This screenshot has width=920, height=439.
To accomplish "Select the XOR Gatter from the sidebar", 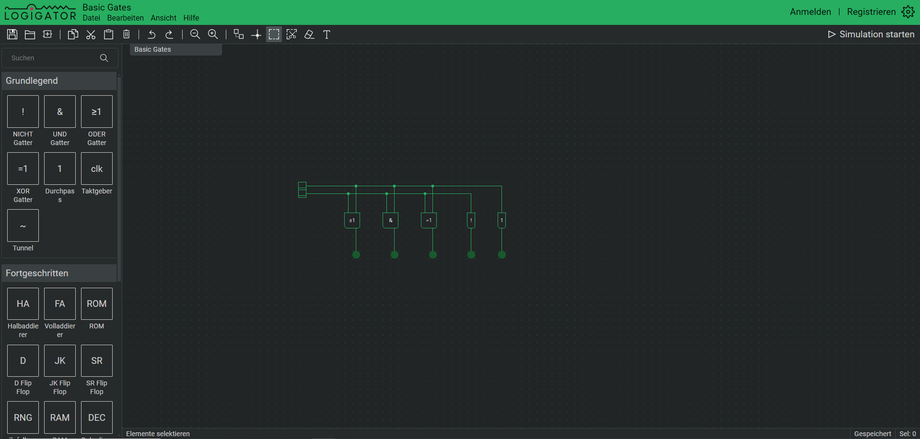I will click(23, 169).
